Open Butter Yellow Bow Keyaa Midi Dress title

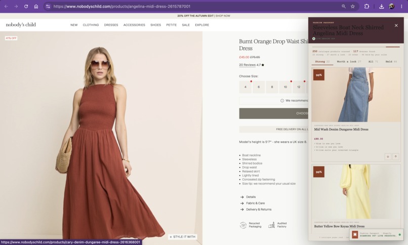point(339,226)
